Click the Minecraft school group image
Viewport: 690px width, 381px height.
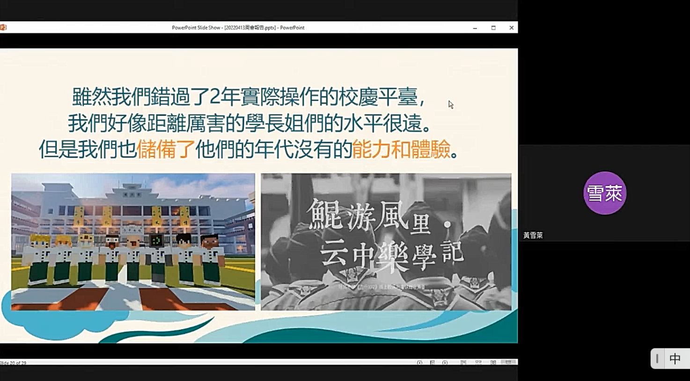pyautogui.click(x=133, y=242)
